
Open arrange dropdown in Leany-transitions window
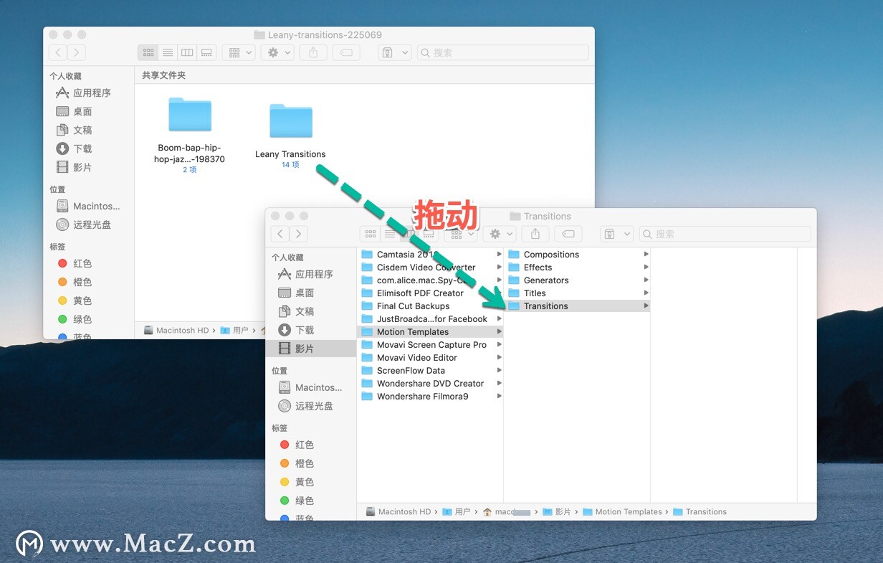point(239,52)
